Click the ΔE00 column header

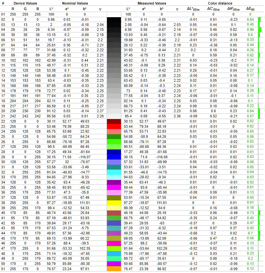pos(250,9)
